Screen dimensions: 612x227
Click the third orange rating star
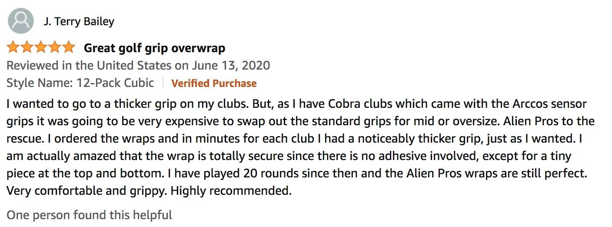[41, 47]
